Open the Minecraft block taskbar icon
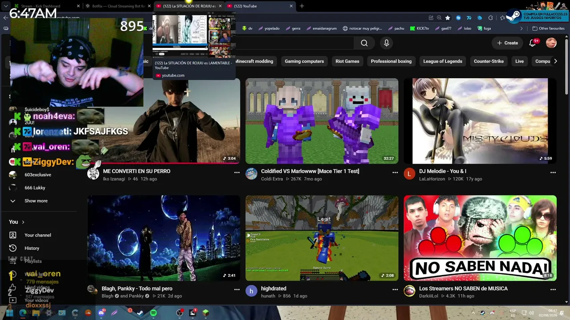 206,313
